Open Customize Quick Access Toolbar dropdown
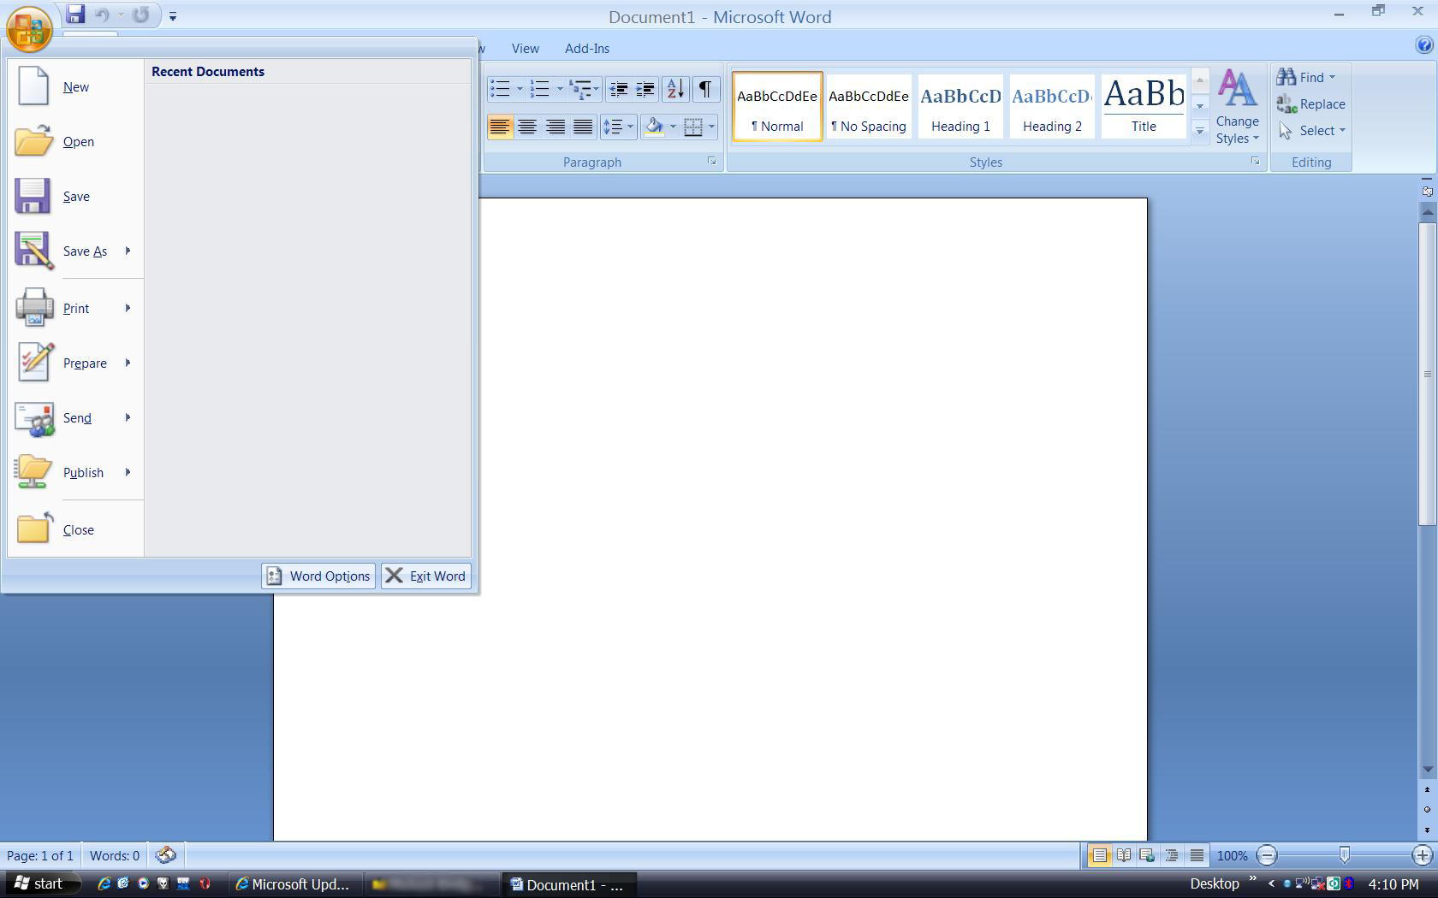Viewport: 1438px width, 898px height. pos(173,15)
